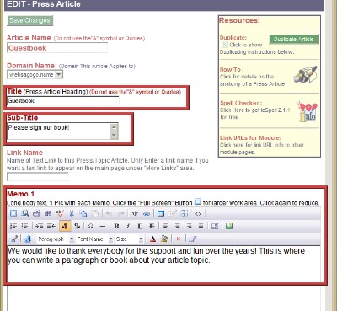
Task: Toggle the highlighted left-to-right direction button
Action: (x=65, y=226)
